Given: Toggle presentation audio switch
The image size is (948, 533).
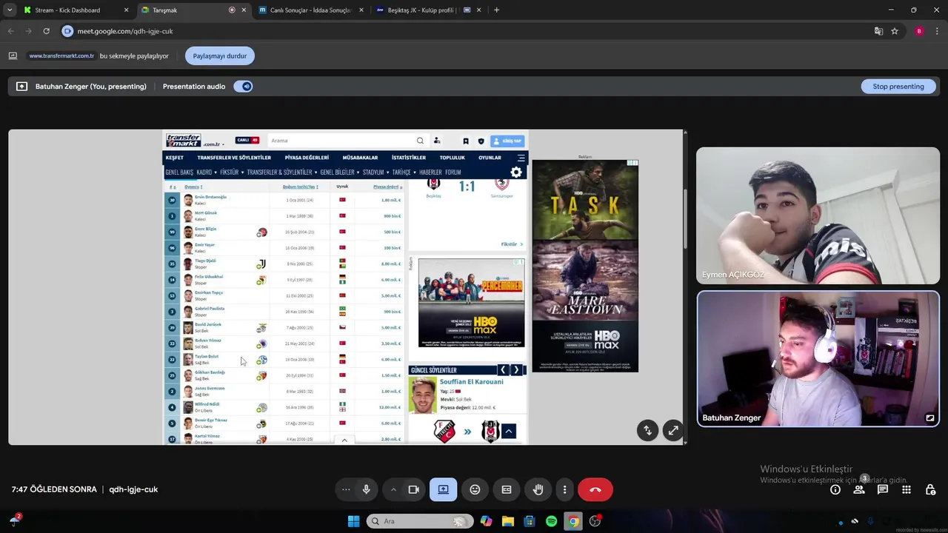Looking at the screenshot, I should [x=244, y=87].
